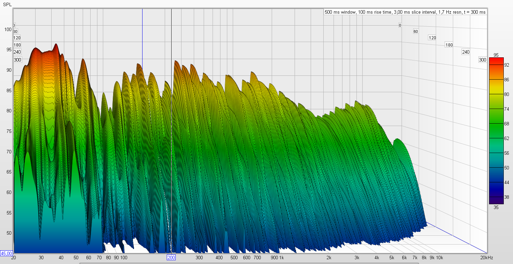This screenshot has height=264, width=513.
Task: Click the 20kHz label on frequency axis
Action: [486, 258]
